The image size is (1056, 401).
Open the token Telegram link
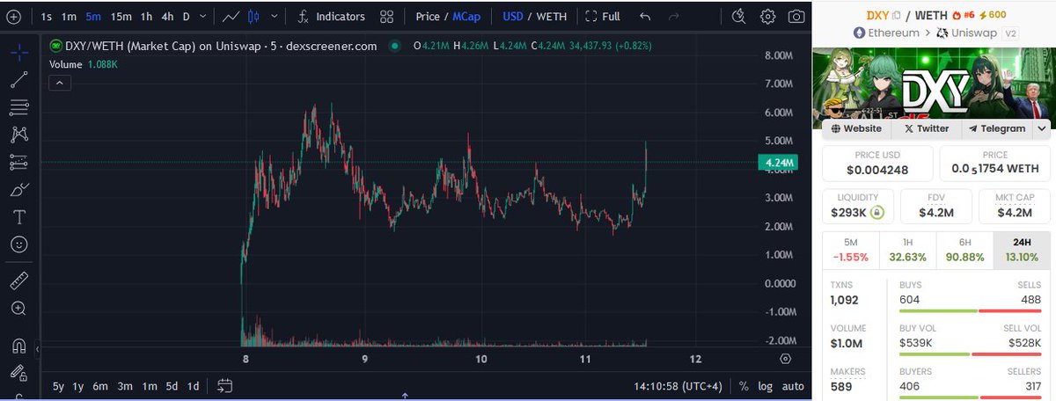click(x=997, y=128)
